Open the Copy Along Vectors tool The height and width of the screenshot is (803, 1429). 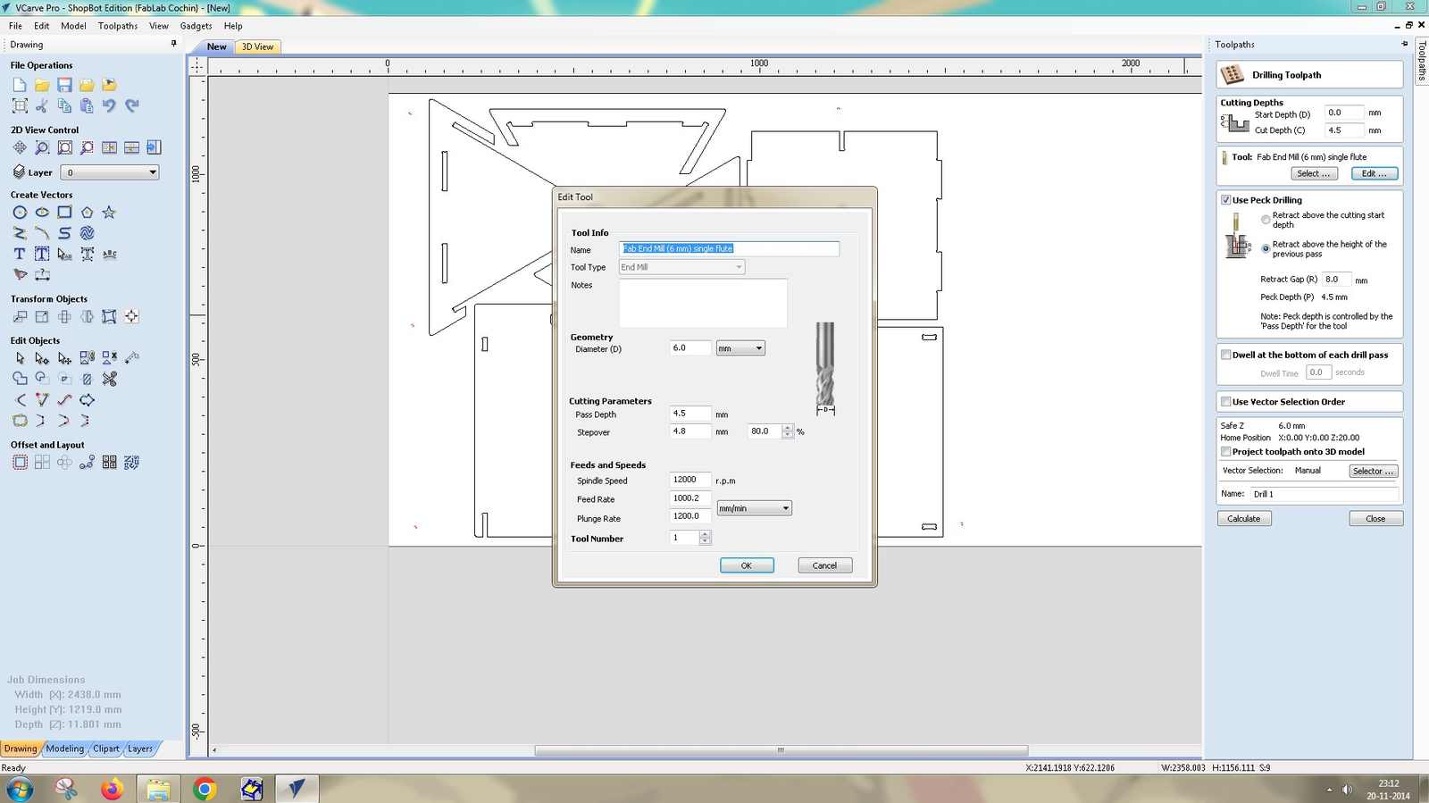[x=87, y=463]
